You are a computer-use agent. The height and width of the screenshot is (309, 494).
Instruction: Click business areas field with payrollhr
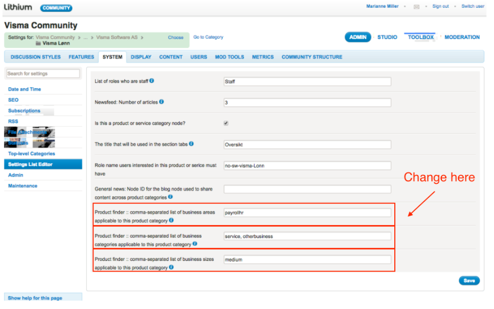tap(307, 212)
